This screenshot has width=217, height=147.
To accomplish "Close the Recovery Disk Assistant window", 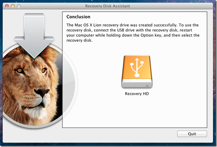I will pos(7,6).
